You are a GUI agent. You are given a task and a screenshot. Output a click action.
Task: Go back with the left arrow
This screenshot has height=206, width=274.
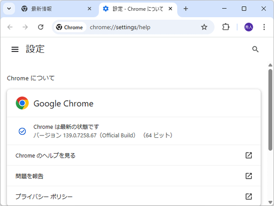tap(10, 27)
